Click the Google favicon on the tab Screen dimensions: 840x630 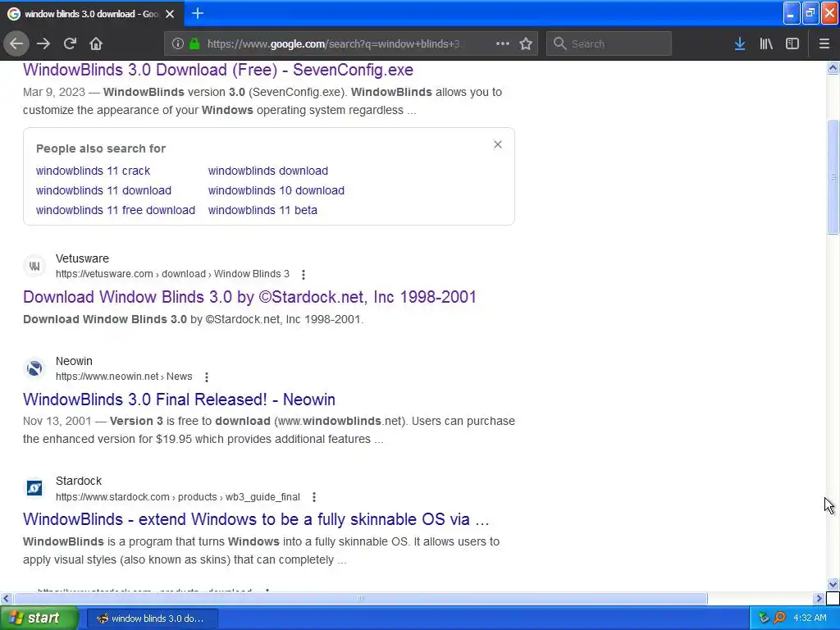coord(13,14)
